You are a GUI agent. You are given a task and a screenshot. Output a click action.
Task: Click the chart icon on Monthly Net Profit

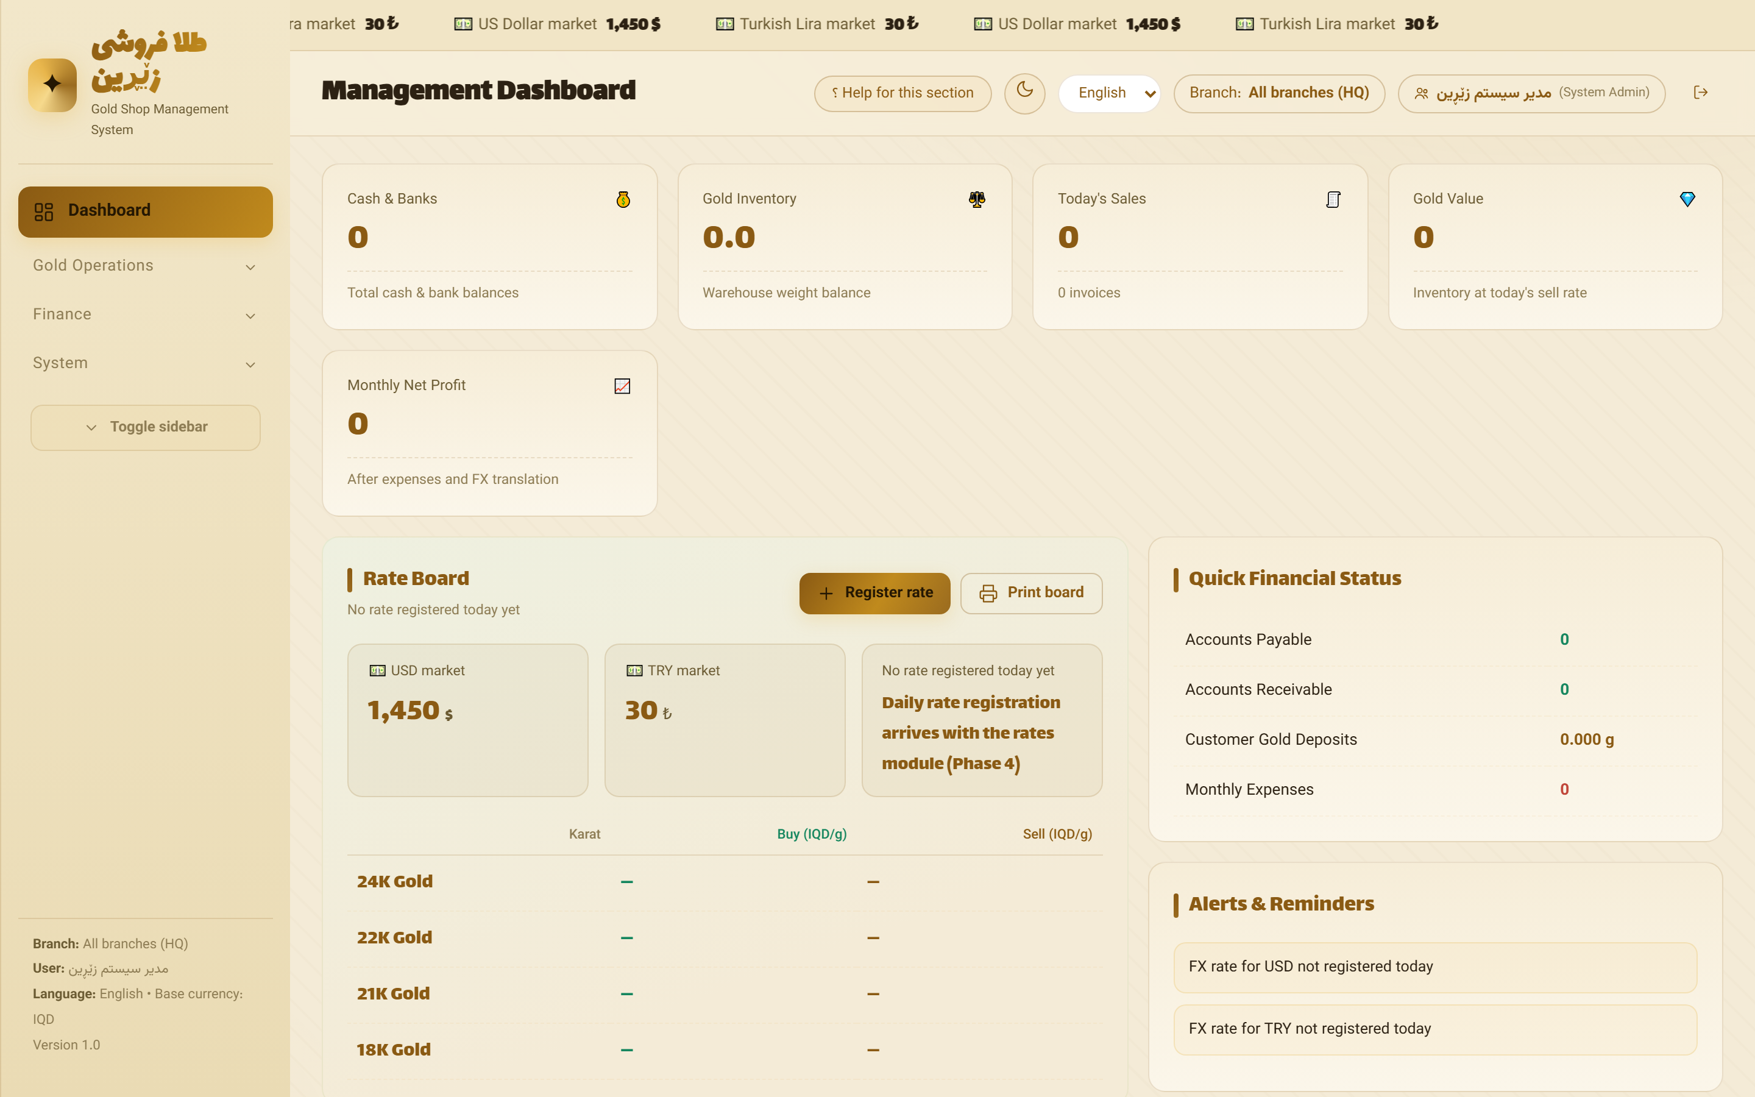(622, 386)
